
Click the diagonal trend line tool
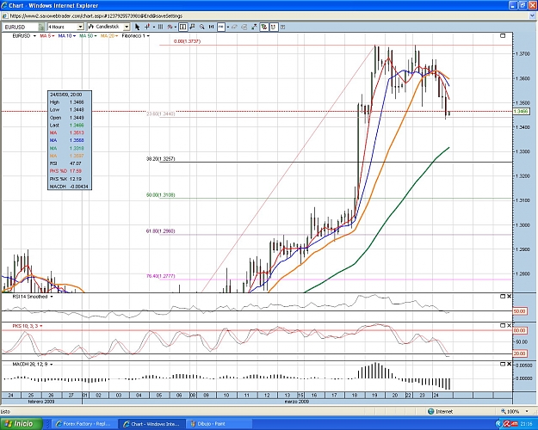click(254, 27)
